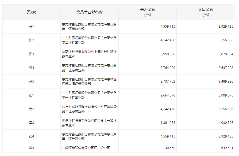Click sell amount 4,030,506
The width and height of the screenshot is (239, 156).
pyautogui.click(x=226, y=123)
